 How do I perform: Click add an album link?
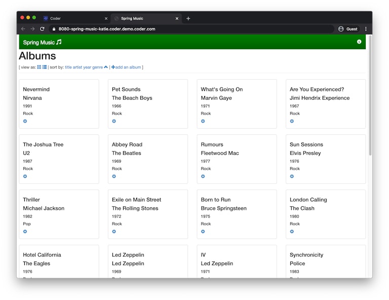point(126,67)
